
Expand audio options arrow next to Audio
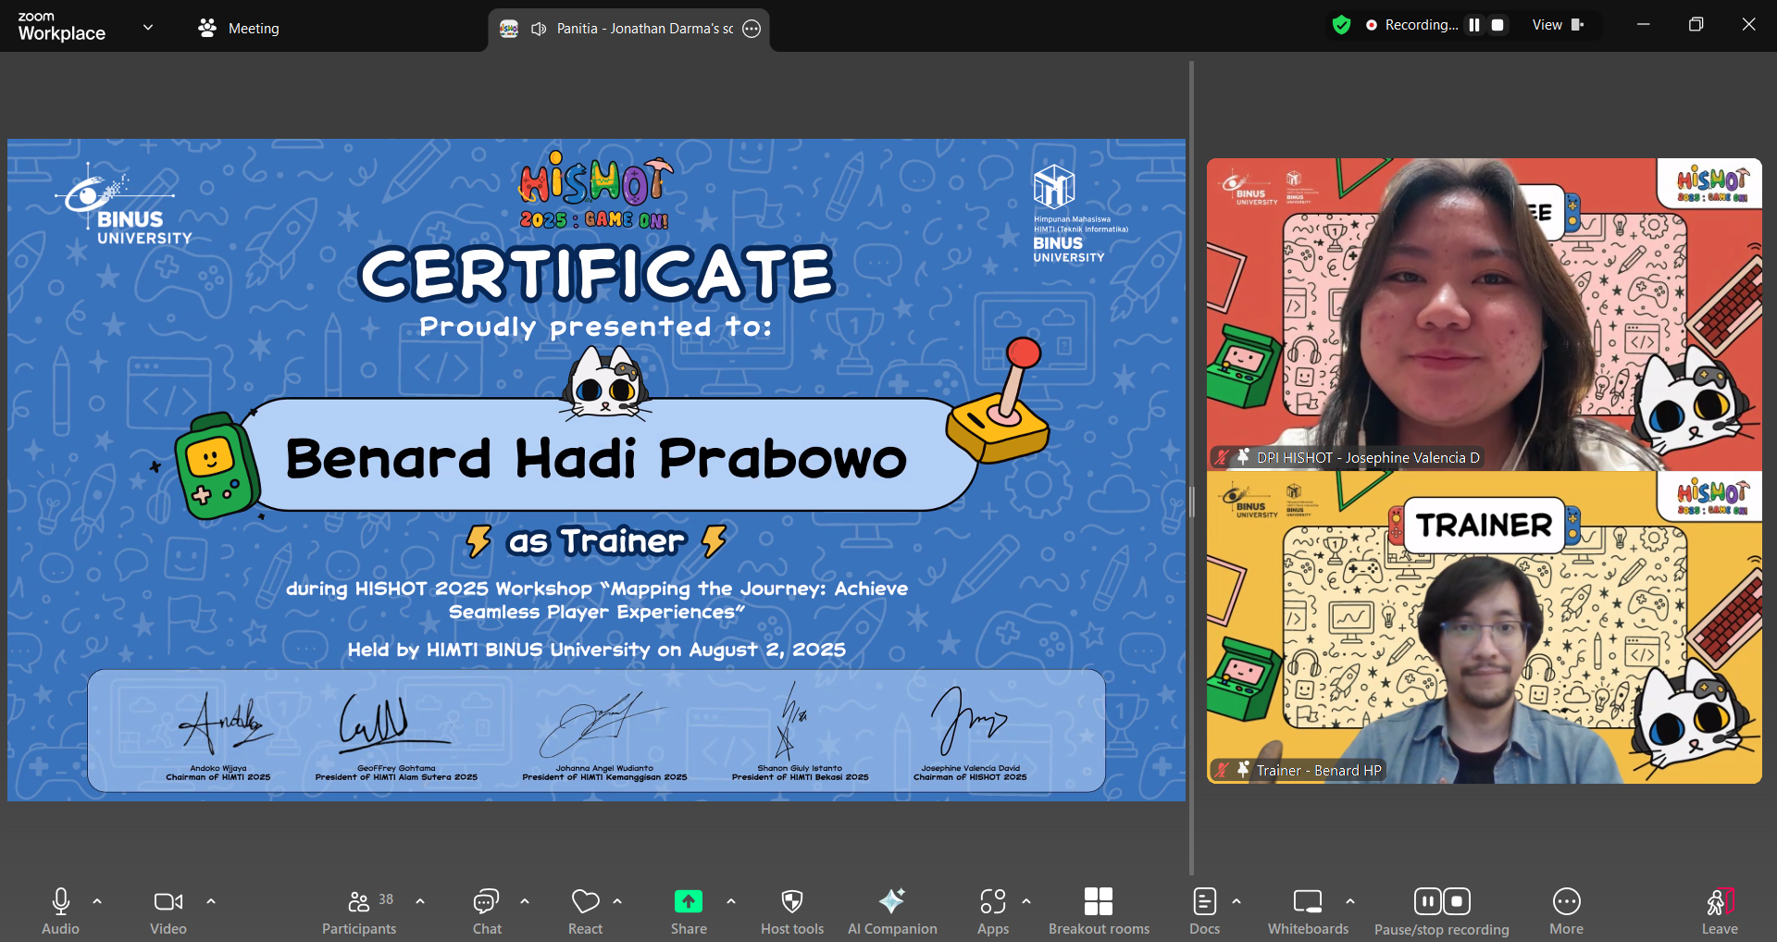97,900
